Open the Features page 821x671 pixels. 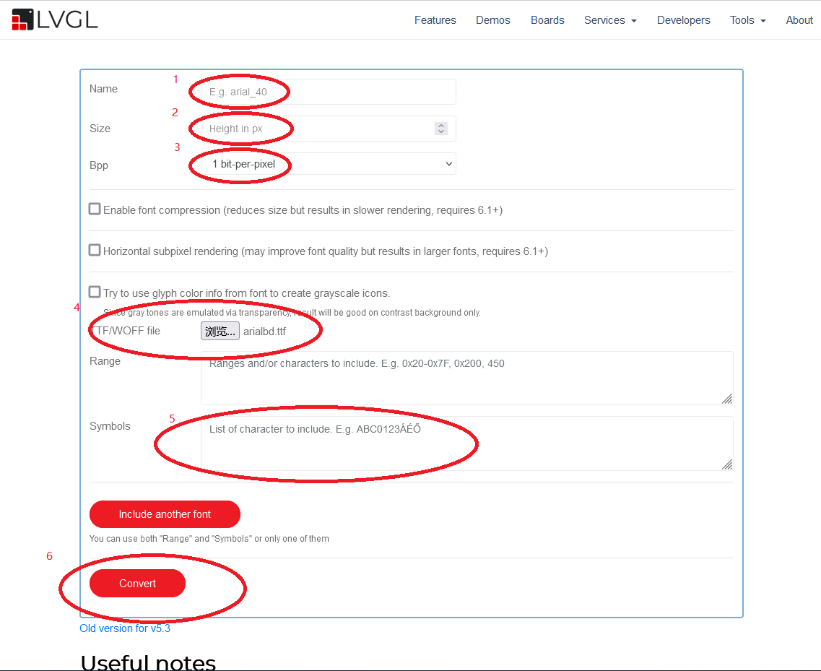point(435,20)
